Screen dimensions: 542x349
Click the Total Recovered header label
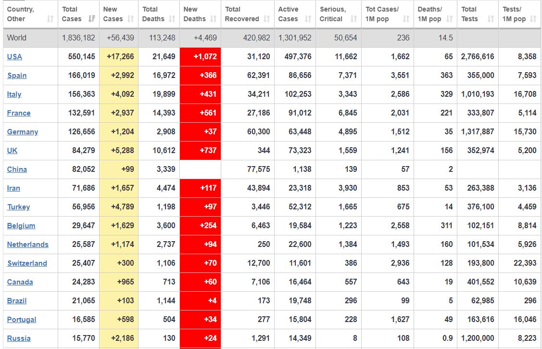point(241,14)
